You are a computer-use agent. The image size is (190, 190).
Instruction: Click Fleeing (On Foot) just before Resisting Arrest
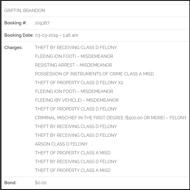(74, 56)
